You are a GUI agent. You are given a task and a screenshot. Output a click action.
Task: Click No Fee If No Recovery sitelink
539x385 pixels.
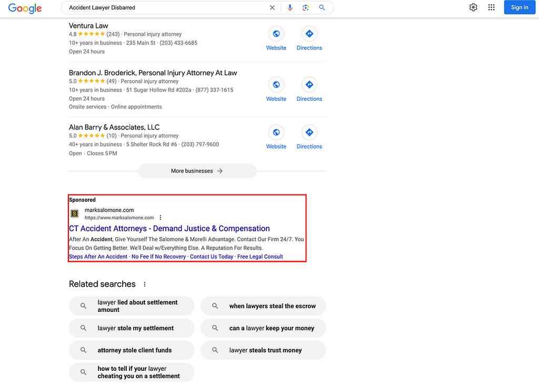click(158, 256)
